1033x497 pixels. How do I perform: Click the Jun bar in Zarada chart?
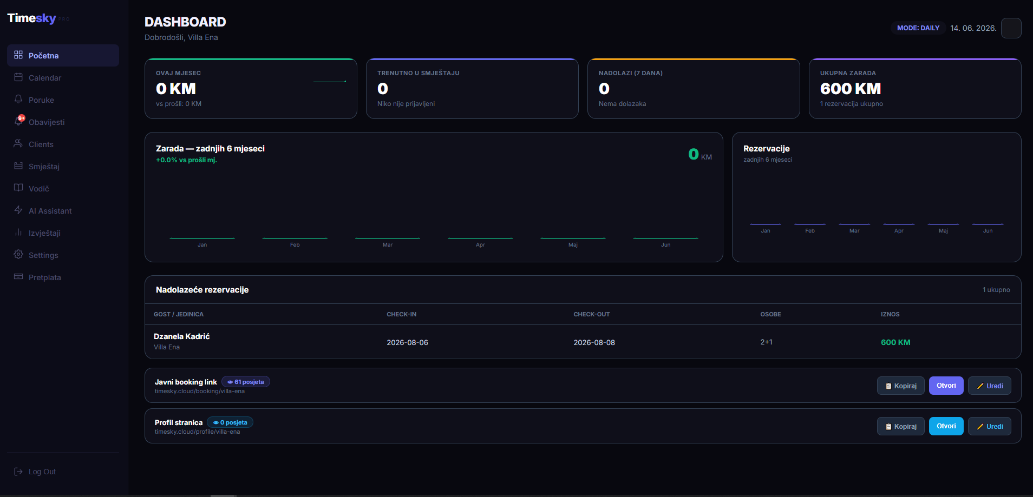click(x=665, y=238)
